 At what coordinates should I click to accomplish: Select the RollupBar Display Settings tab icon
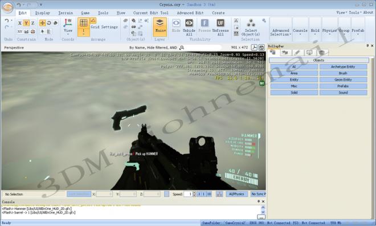coord(309,53)
